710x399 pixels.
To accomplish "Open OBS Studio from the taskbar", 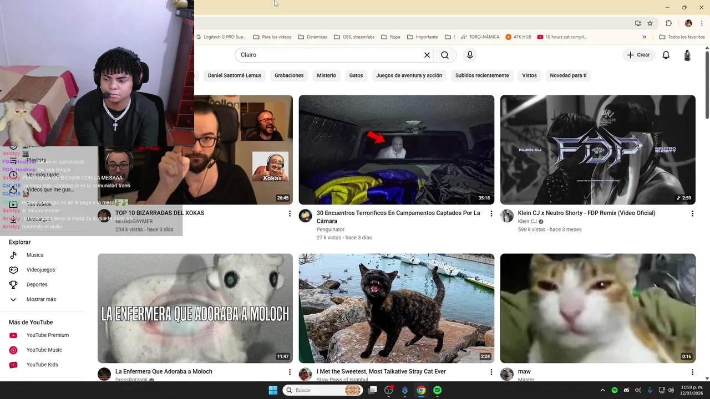I will coord(389,390).
